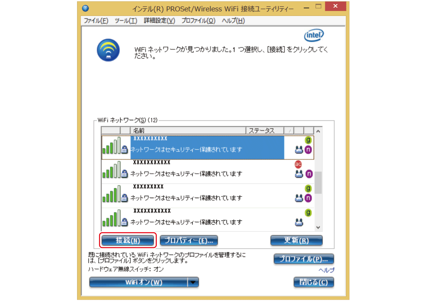The width and height of the screenshot is (429, 301).
Task: Click the ハードウェア無線スイッチ: オン status text
Action: (126, 269)
